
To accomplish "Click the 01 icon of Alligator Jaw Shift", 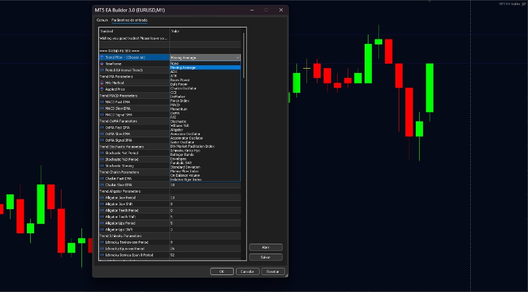I will click(102, 204).
